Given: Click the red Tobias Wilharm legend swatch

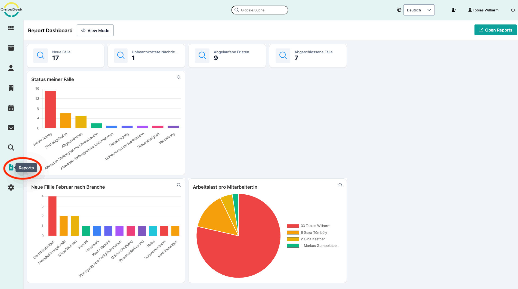Looking at the screenshot, I should tap(293, 226).
